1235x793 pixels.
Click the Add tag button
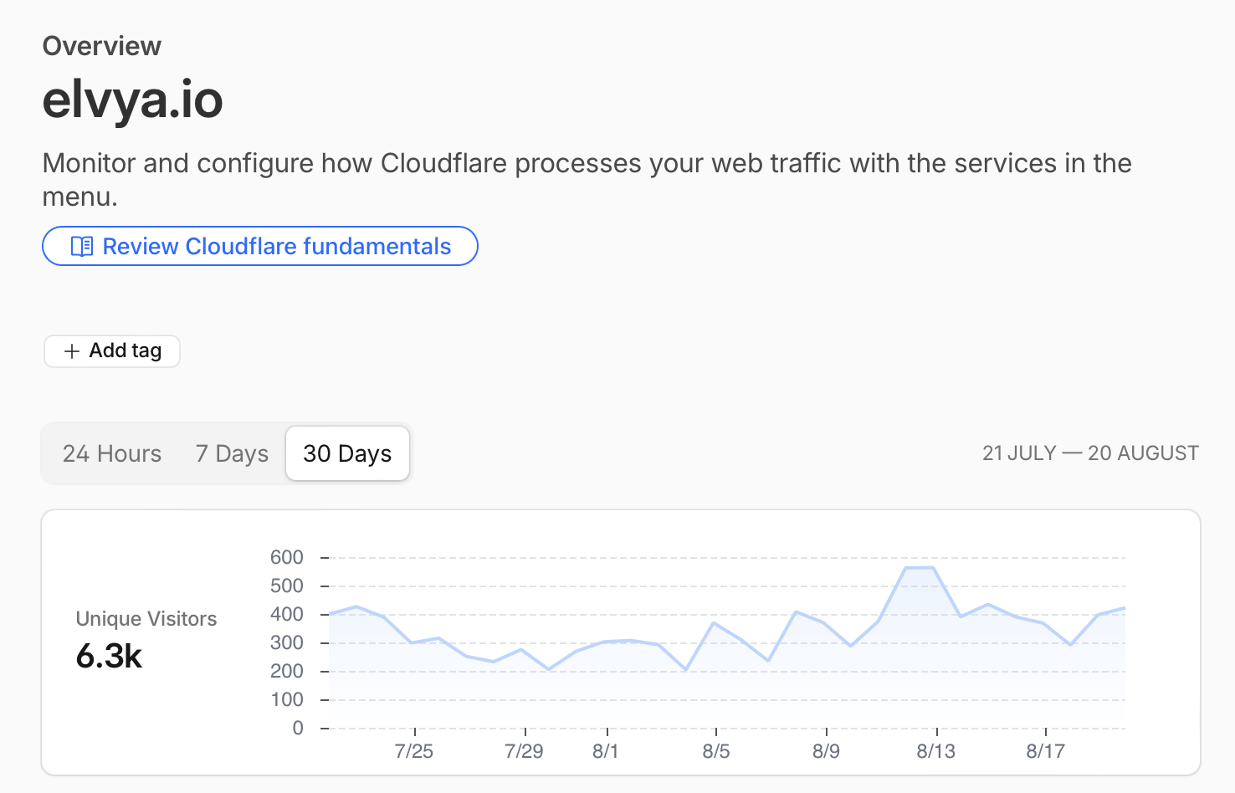click(112, 351)
